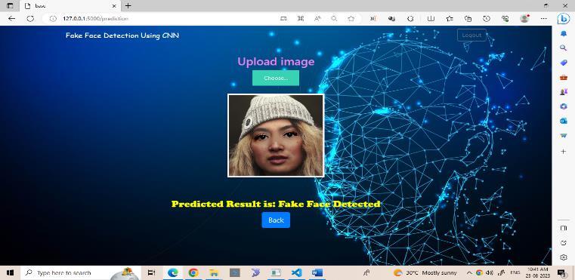This screenshot has width=575, height=280.
Task: Log out using the Logout button
Action: click(x=471, y=35)
